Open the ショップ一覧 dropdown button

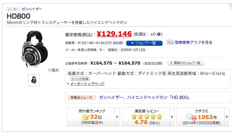pos(144,43)
